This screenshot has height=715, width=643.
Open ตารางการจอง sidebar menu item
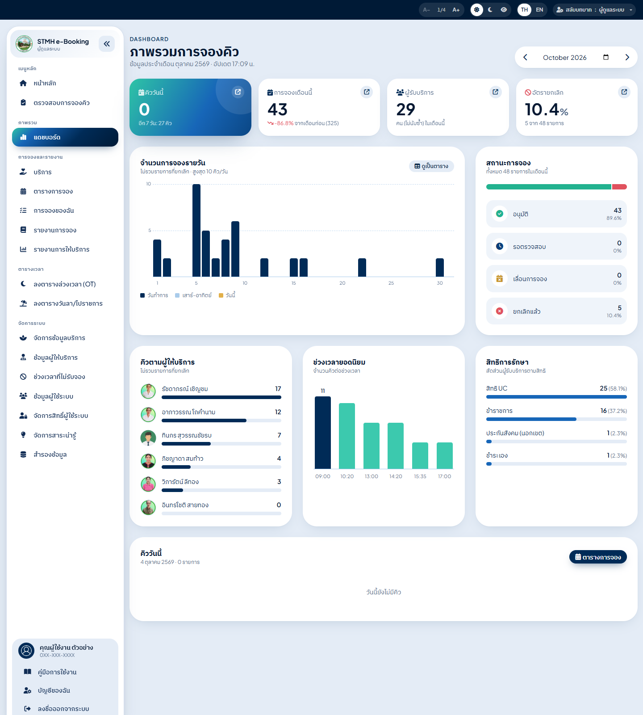point(65,191)
